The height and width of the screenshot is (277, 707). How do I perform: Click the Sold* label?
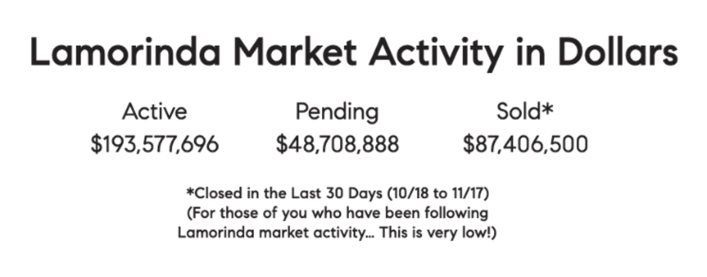(x=525, y=112)
